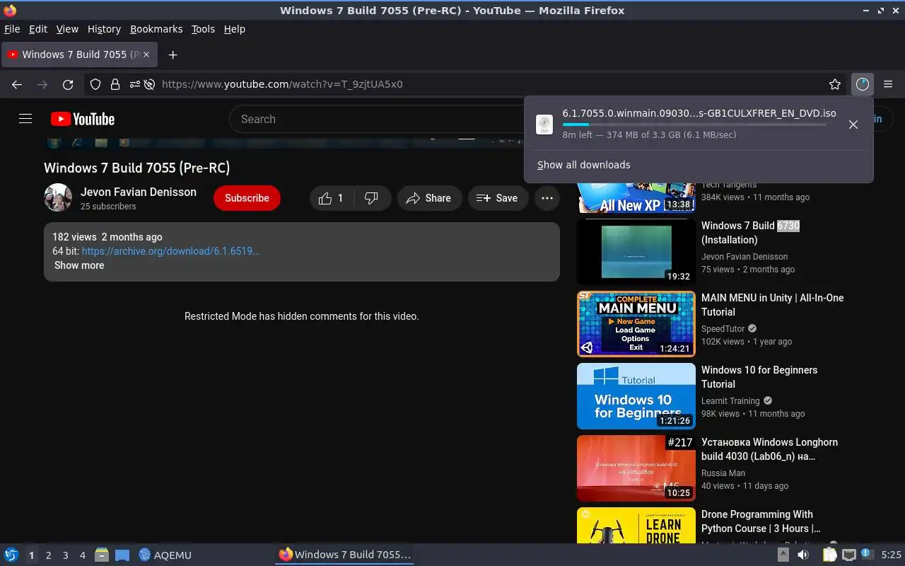Open the archive.org download link

click(170, 251)
